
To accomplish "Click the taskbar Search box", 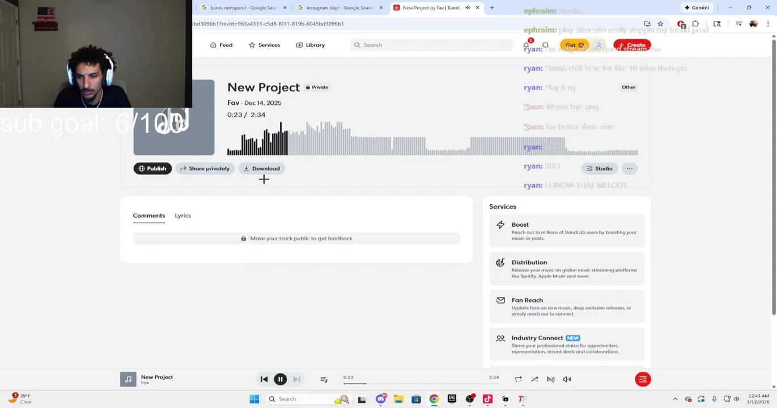I will [308, 399].
